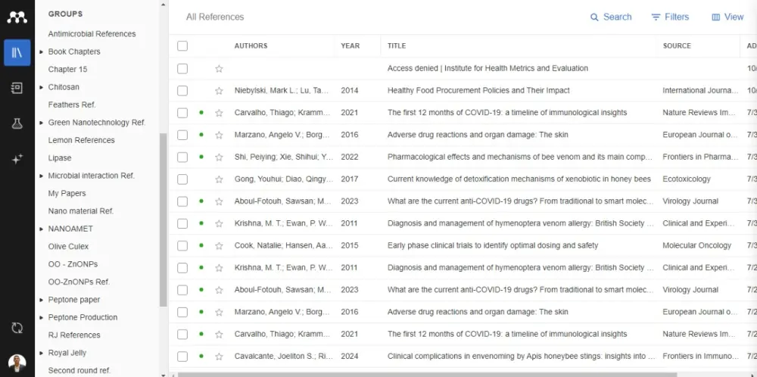Open the Filters panel
The image size is (757, 377).
[x=670, y=17]
